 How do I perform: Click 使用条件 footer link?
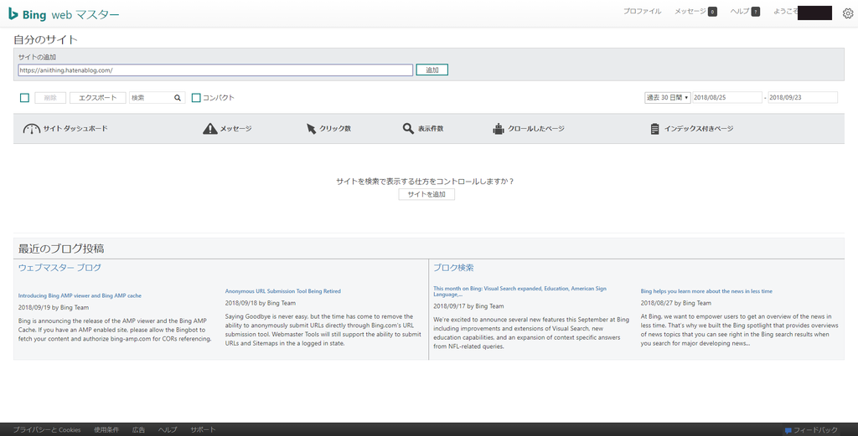(x=106, y=430)
